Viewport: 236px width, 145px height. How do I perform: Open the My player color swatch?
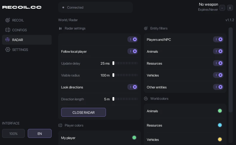point(134,138)
